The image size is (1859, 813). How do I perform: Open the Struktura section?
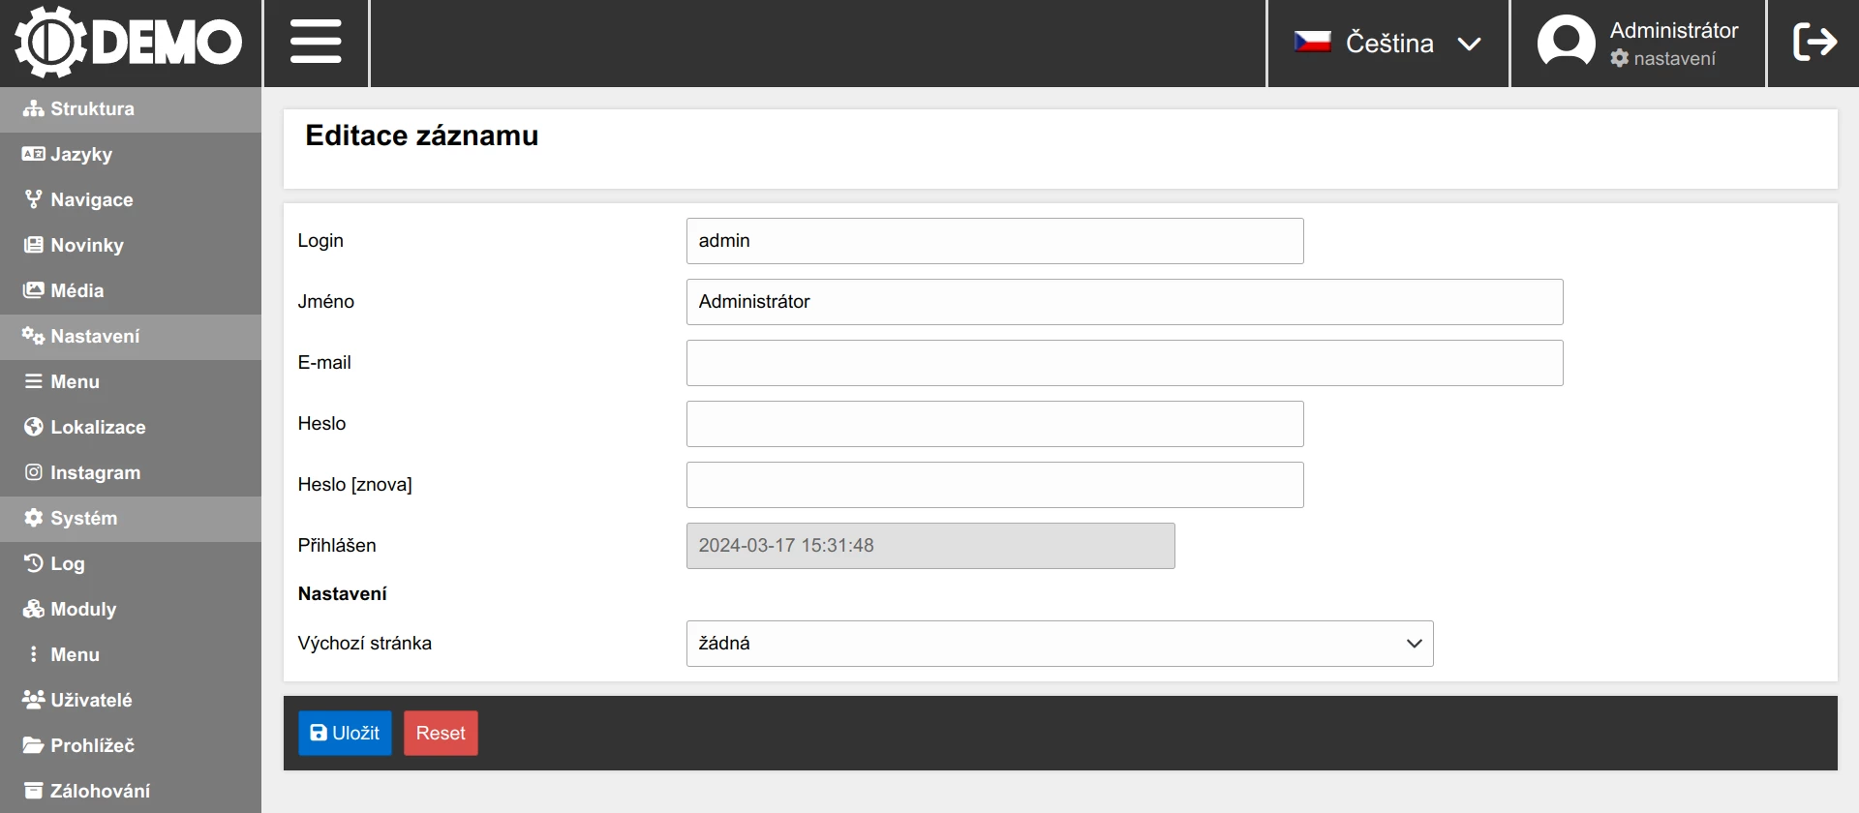131,109
